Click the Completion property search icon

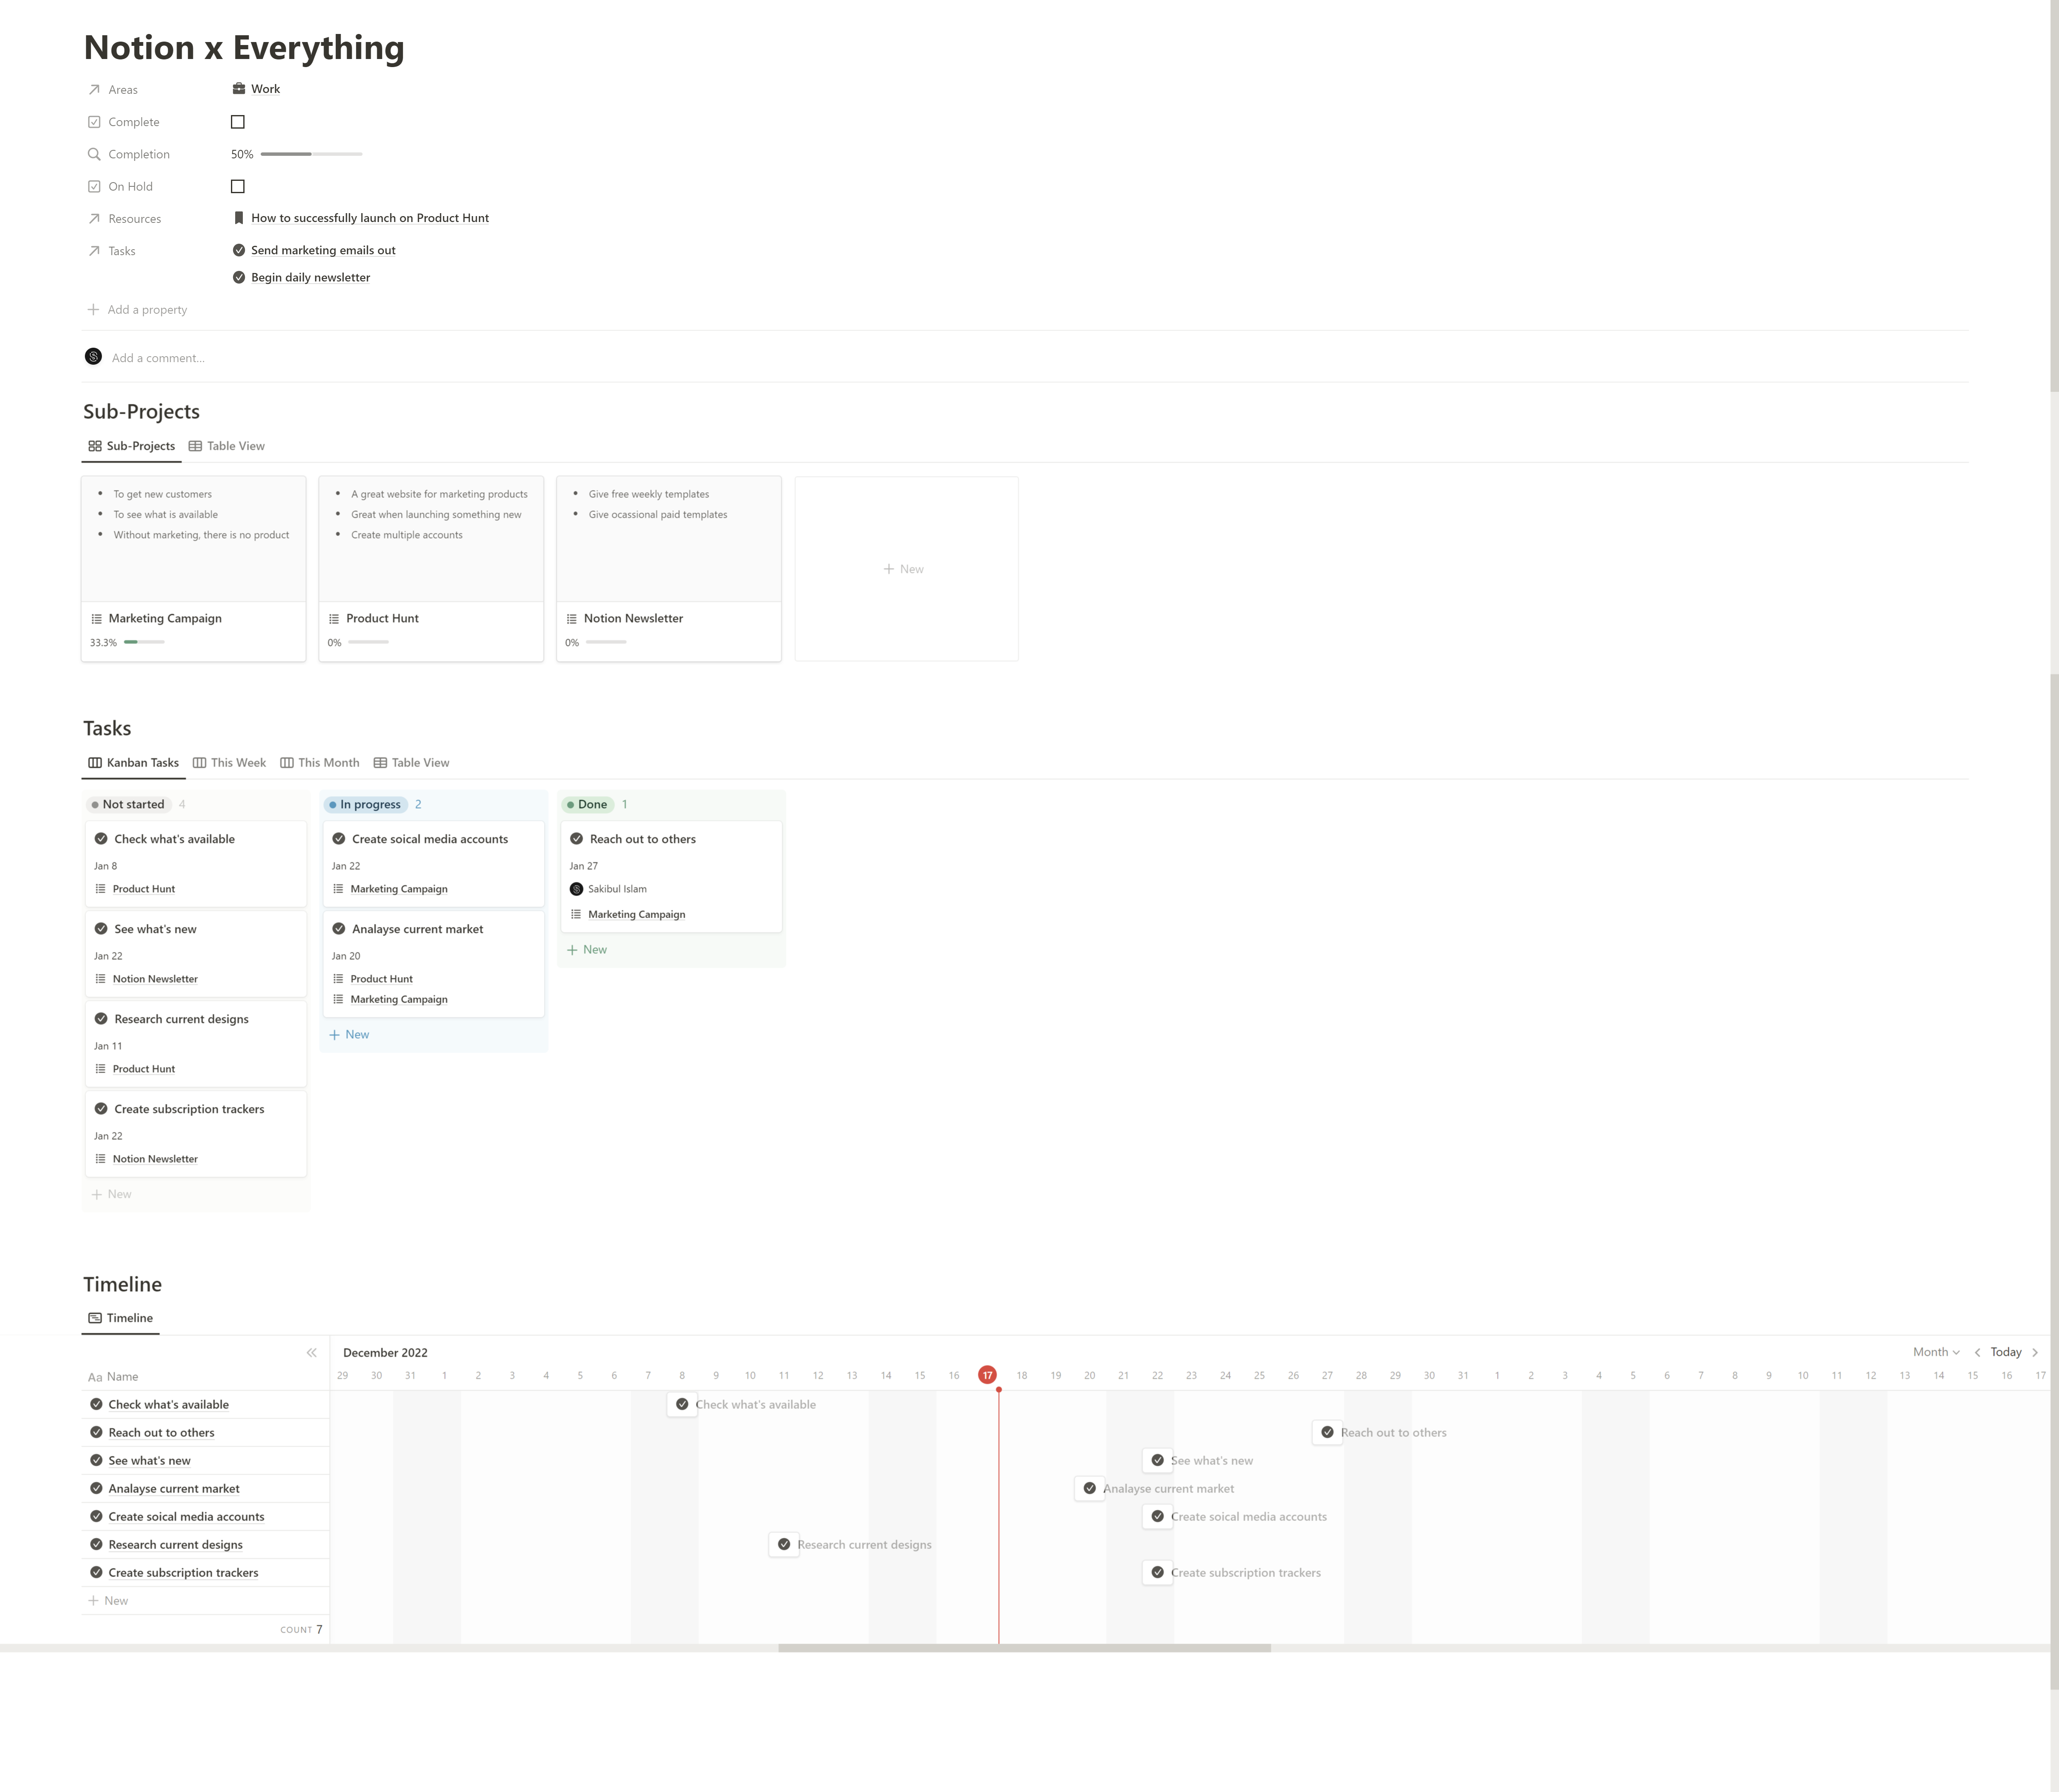[x=94, y=154]
